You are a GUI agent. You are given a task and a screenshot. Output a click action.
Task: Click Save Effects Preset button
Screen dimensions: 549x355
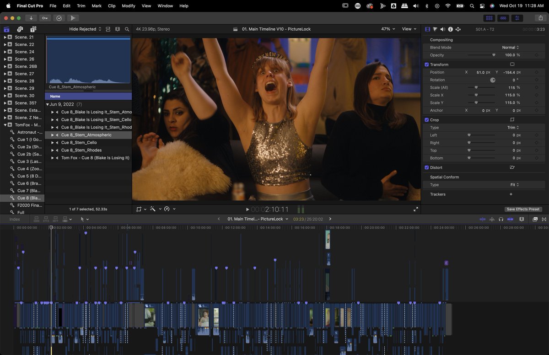(523, 209)
